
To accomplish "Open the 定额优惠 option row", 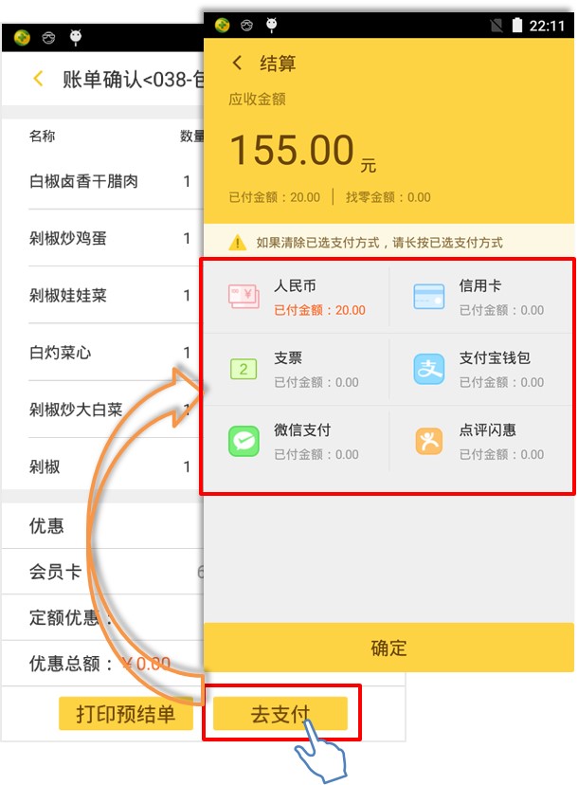I will (x=102, y=617).
